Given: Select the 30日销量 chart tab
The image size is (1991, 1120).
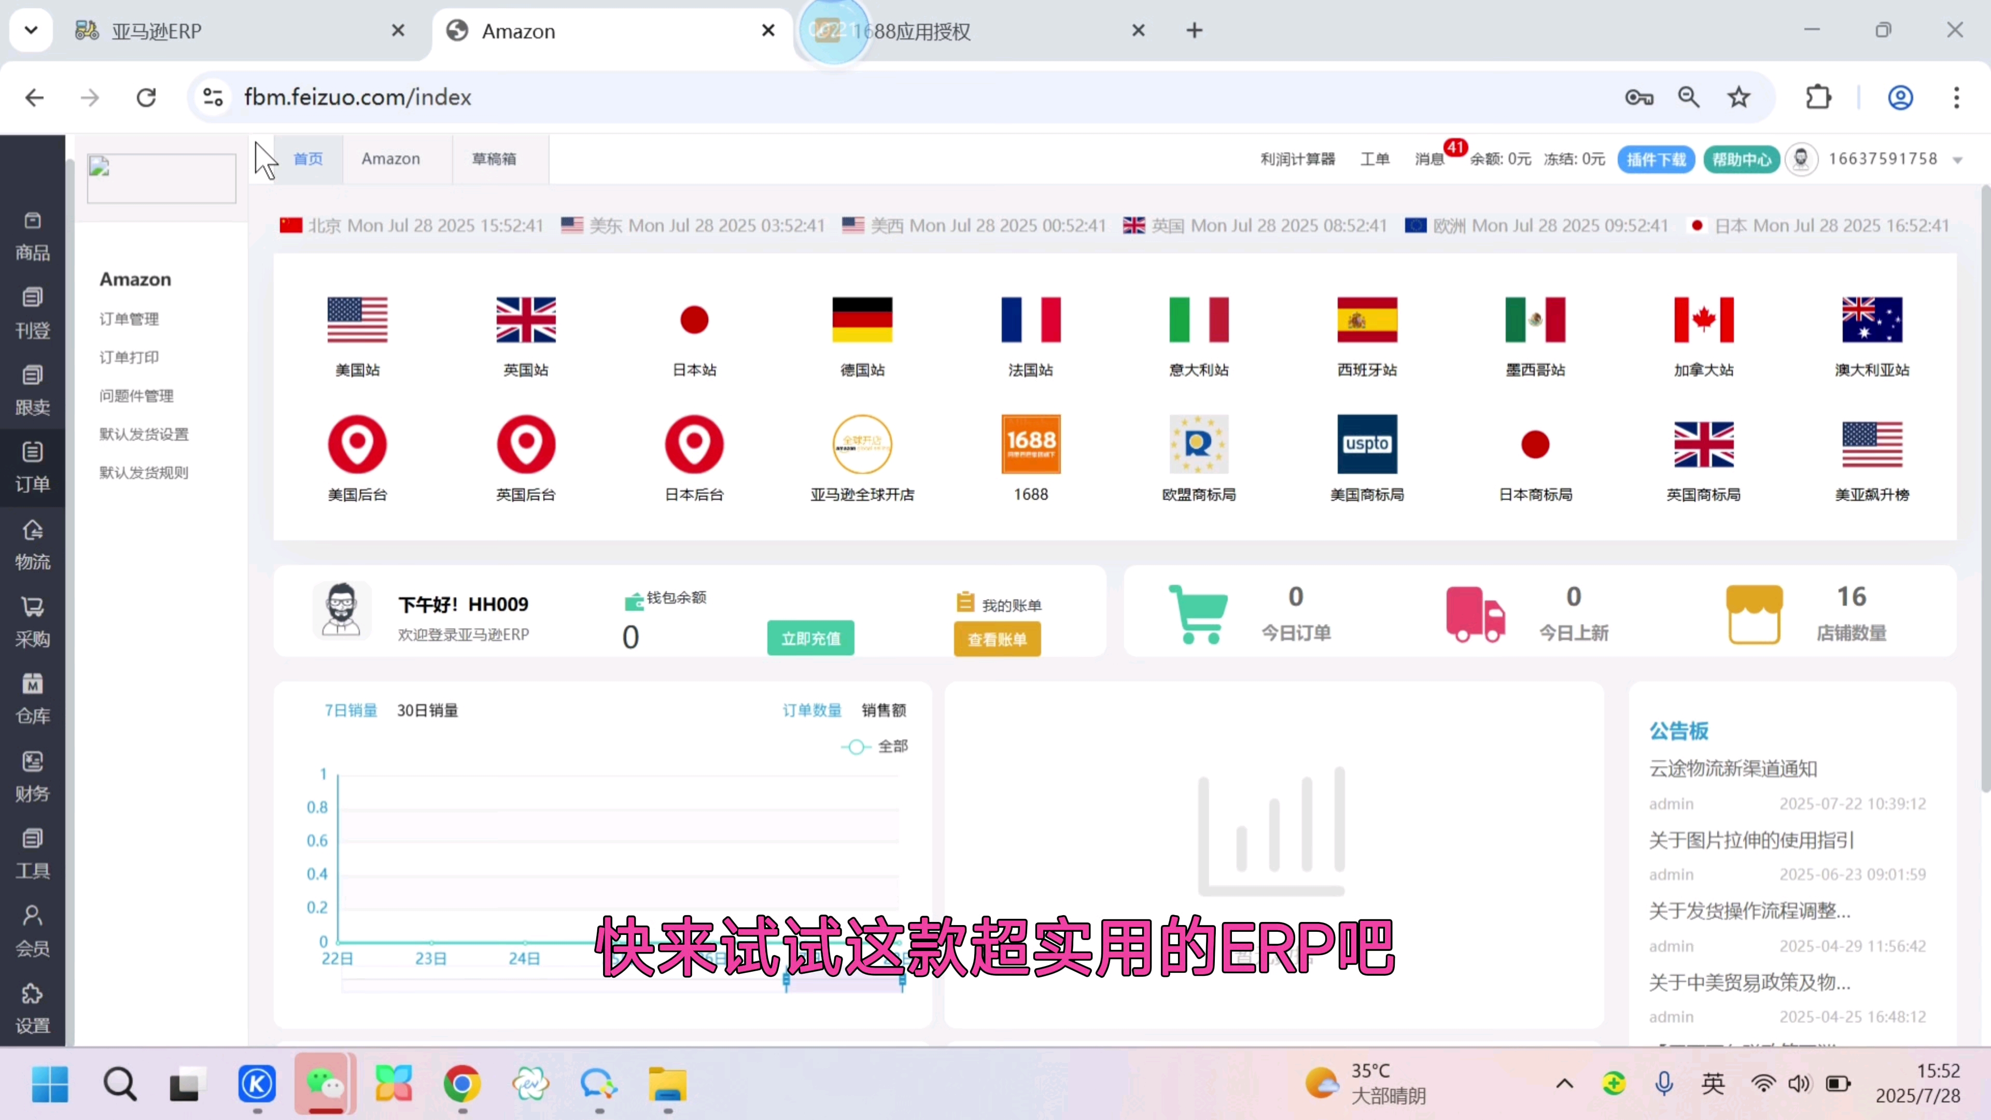Looking at the screenshot, I should coord(427,710).
